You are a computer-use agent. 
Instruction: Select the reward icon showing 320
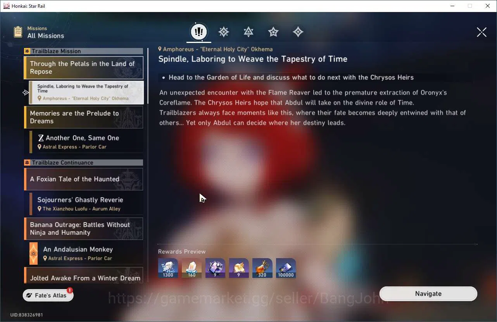pos(262,268)
